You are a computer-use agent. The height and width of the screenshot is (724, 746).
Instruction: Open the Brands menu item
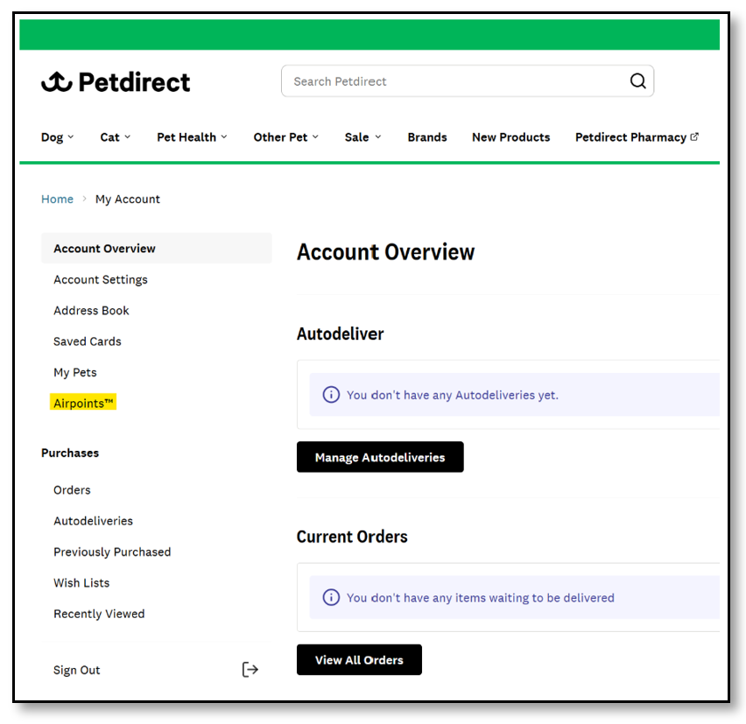pos(427,137)
